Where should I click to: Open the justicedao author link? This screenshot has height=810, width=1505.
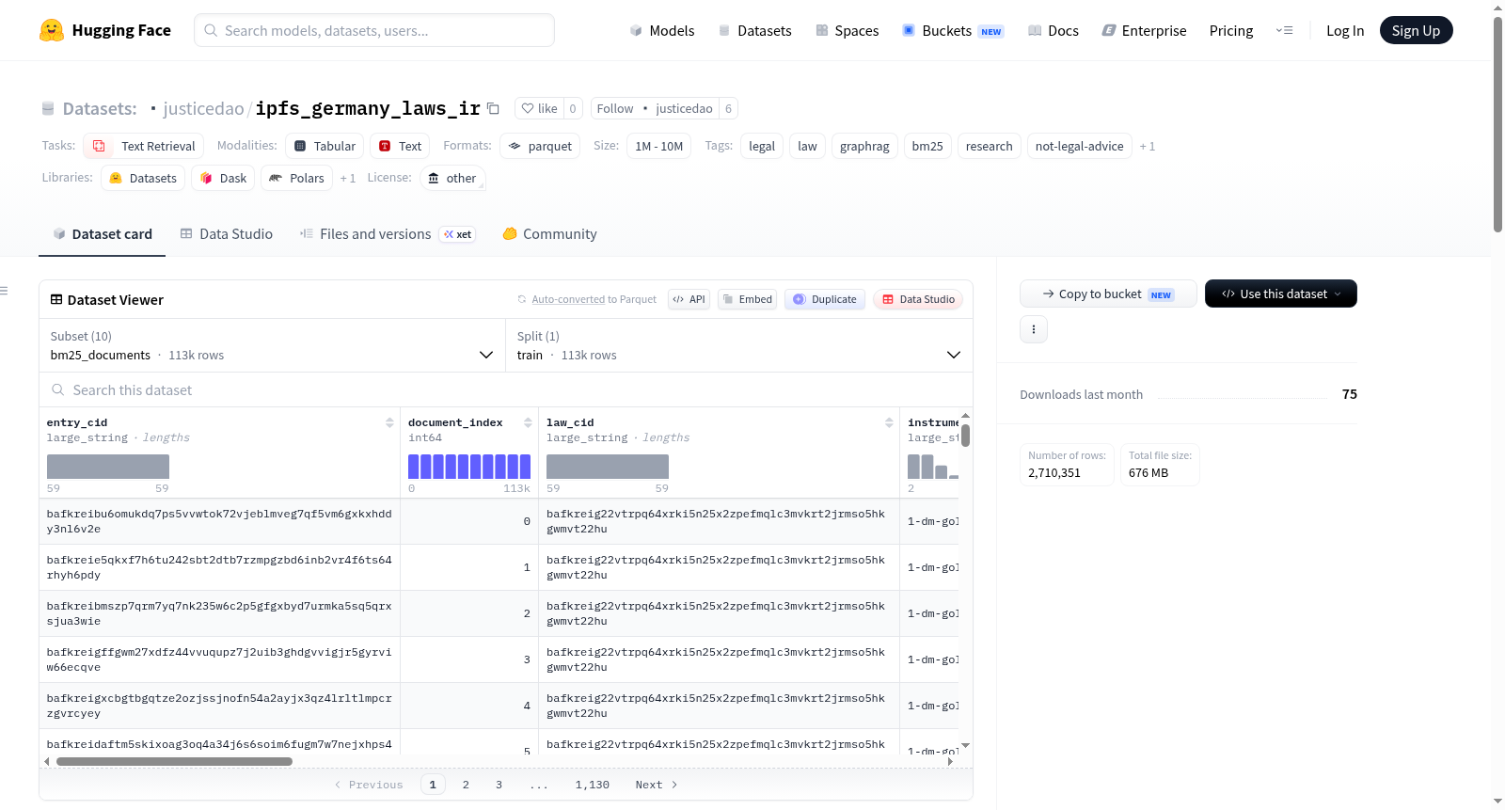(x=203, y=108)
